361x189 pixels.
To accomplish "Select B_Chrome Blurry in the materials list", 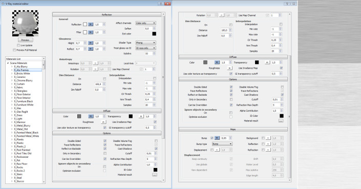I will coord(23,80).
